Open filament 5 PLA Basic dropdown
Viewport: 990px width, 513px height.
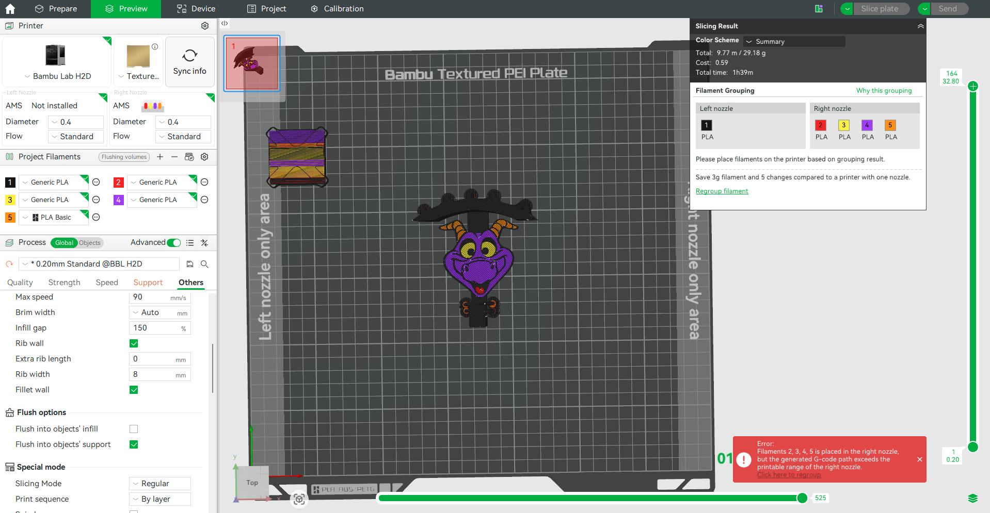click(x=54, y=218)
